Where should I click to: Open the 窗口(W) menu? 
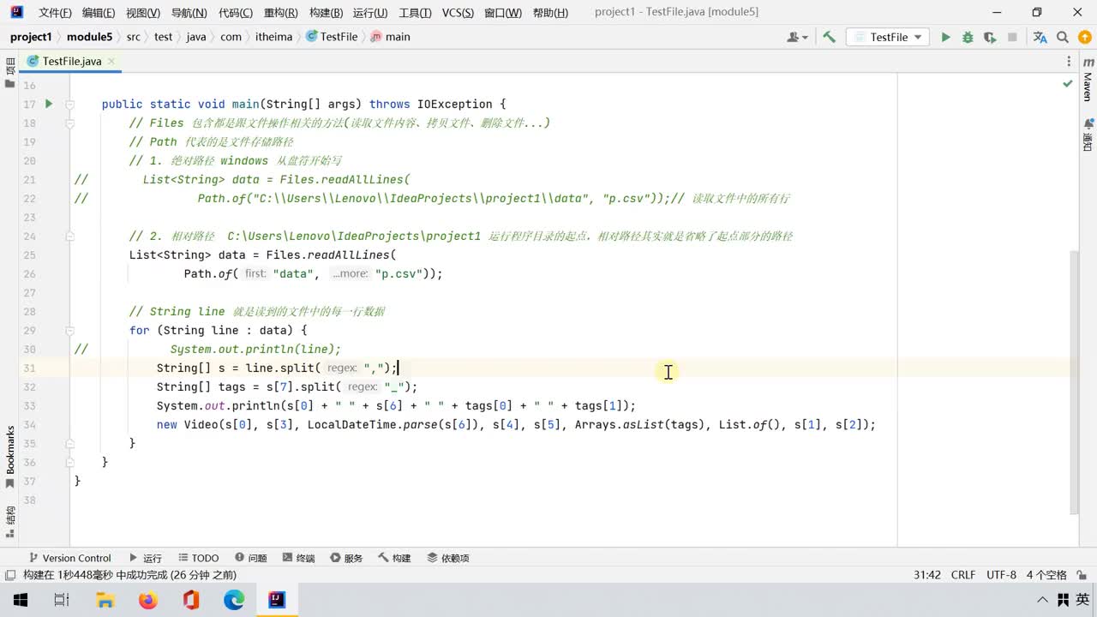point(503,12)
